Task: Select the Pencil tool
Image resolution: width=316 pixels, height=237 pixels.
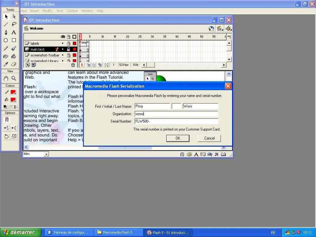Action: pyautogui.click(x=6, y=48)
